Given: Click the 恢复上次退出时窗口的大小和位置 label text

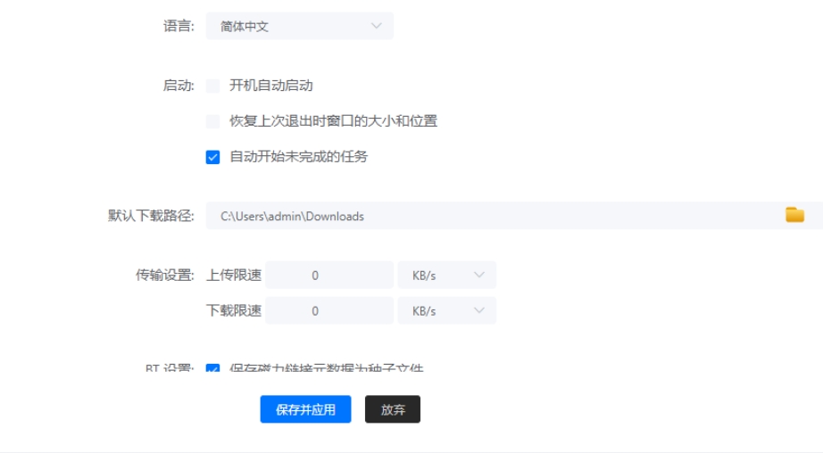Looking at the screenshot, I should click(333, 121).
